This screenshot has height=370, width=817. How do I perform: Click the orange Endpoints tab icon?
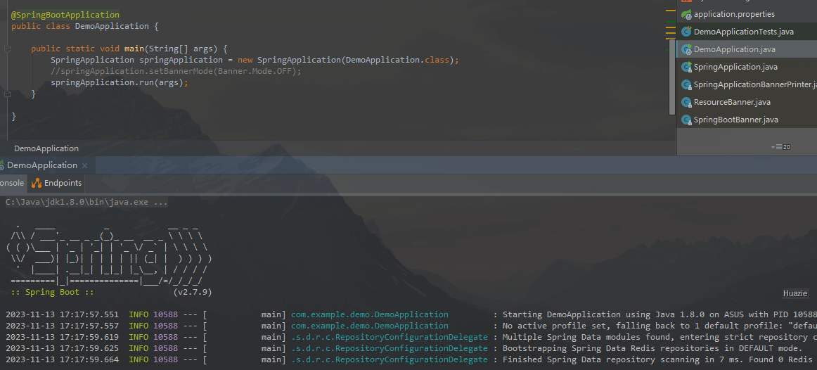(37, 183)
